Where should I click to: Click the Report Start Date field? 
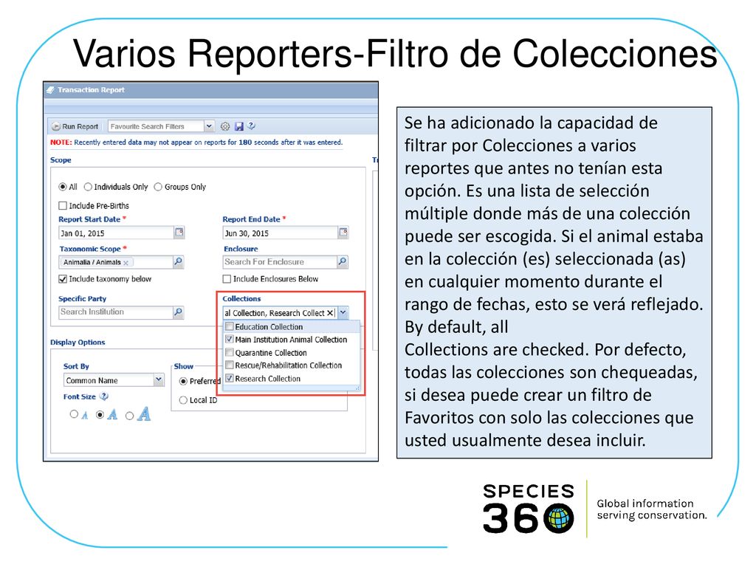(x=116, y=233)
